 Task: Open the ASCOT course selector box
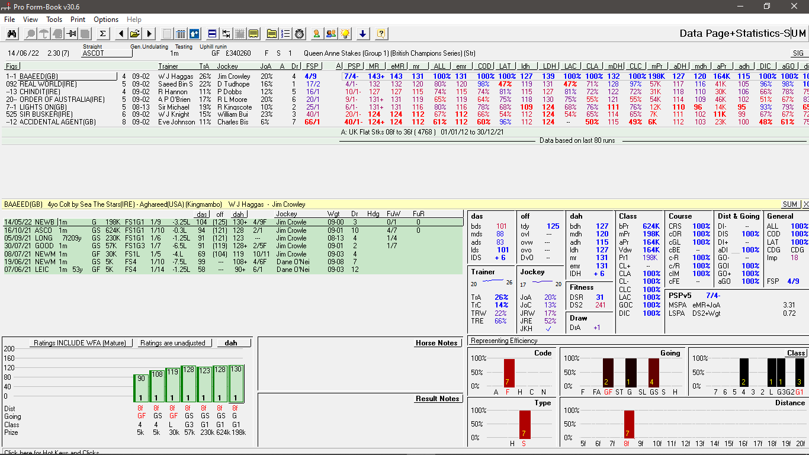click(107, 53)
